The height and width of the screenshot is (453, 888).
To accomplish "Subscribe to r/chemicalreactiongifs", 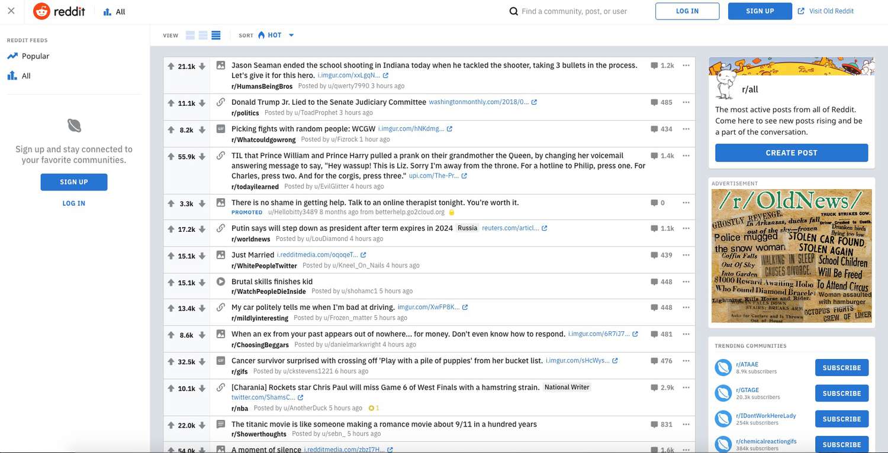I will coord(842,445).
